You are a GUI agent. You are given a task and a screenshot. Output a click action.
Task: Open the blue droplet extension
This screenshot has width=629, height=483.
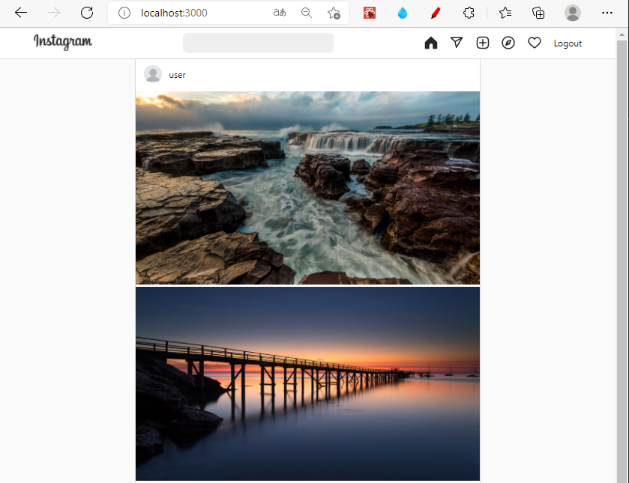pyautogui.click(x=403, y=13)
